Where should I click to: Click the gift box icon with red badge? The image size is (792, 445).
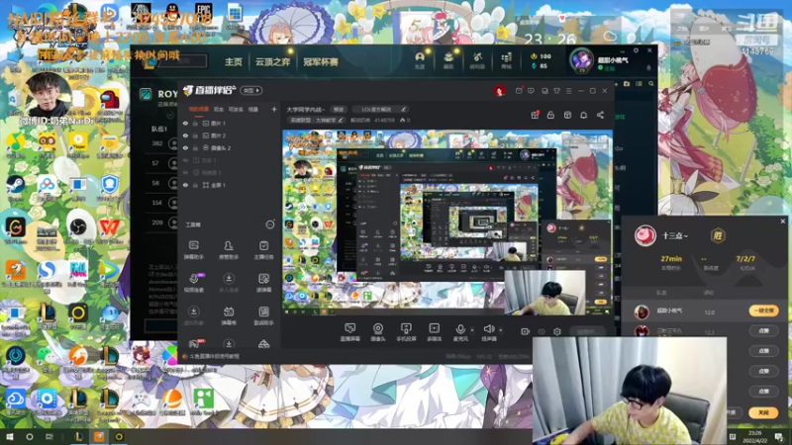(535, 115)
